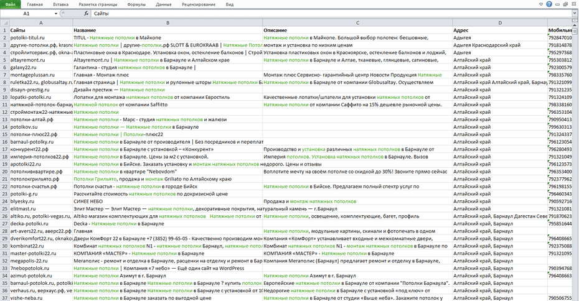This screenshot has width=579, height=301.
Task: Click description Продажа и монтаж натяжных потолков
Action: [x=357, y=201]
